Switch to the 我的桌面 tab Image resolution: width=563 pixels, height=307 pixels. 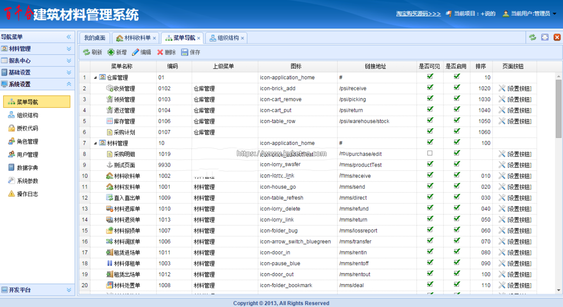point(95,38)
